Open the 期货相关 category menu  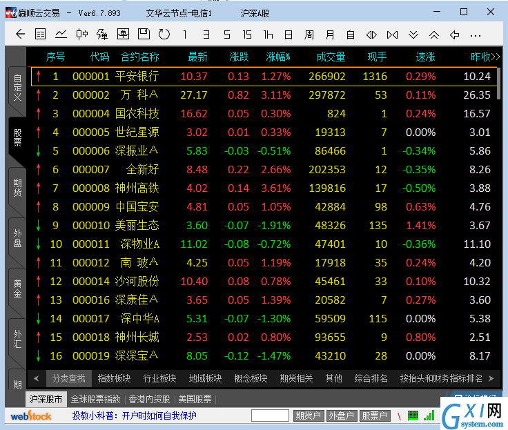pyautogui.click(x=296, y=378)
